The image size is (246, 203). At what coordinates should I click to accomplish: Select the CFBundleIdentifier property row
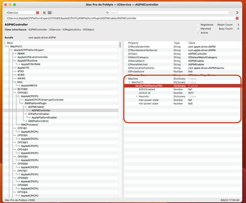pos(183,47)
